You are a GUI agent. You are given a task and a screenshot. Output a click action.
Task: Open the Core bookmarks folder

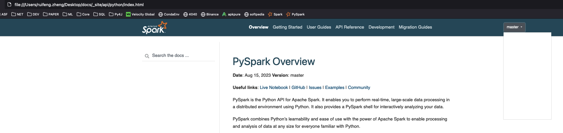tap(83, 14)
